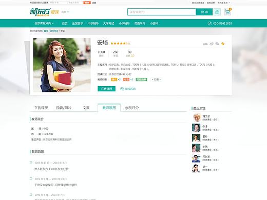Open sixth recently viewed teacher thumbnail
Screen dimensions: 267x200
(196, 168)
